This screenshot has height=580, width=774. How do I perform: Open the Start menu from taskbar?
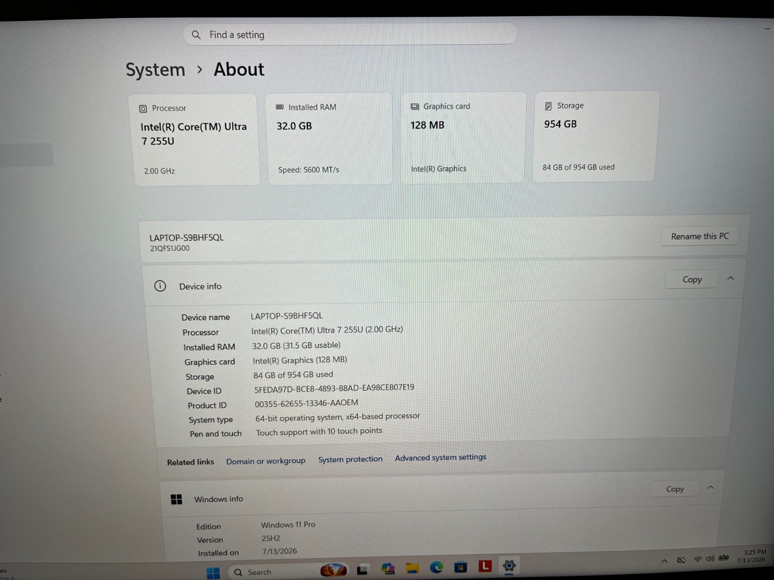point(213,573)
